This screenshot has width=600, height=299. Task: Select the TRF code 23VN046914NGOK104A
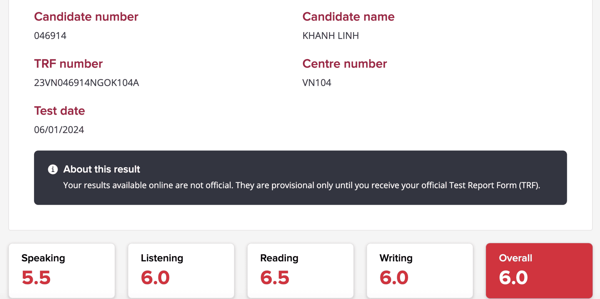tap(86, 83)
